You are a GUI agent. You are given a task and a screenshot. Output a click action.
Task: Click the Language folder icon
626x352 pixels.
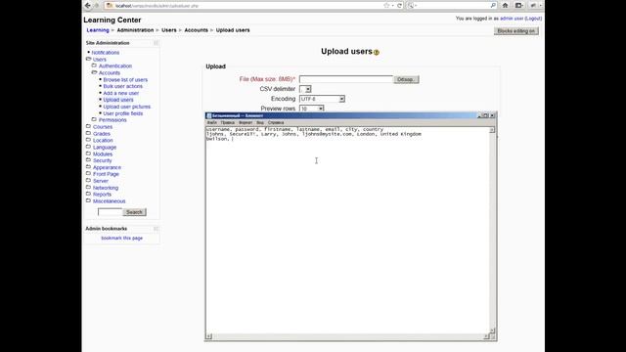(x=89, y=147)
